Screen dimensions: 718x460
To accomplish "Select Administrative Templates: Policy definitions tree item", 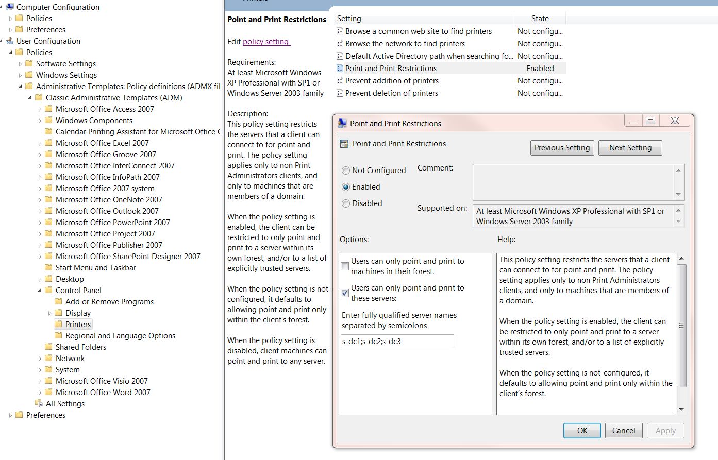I will (x=128, y=87).
